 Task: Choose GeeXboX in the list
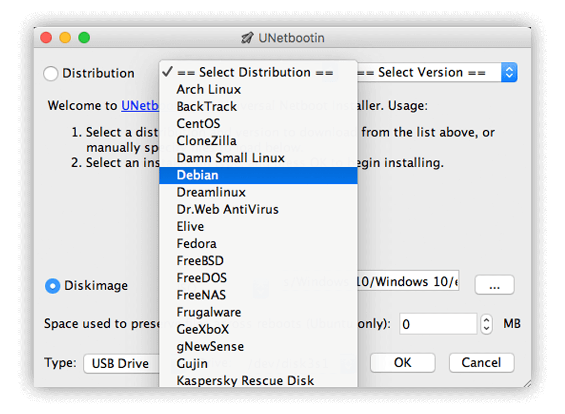258,329
